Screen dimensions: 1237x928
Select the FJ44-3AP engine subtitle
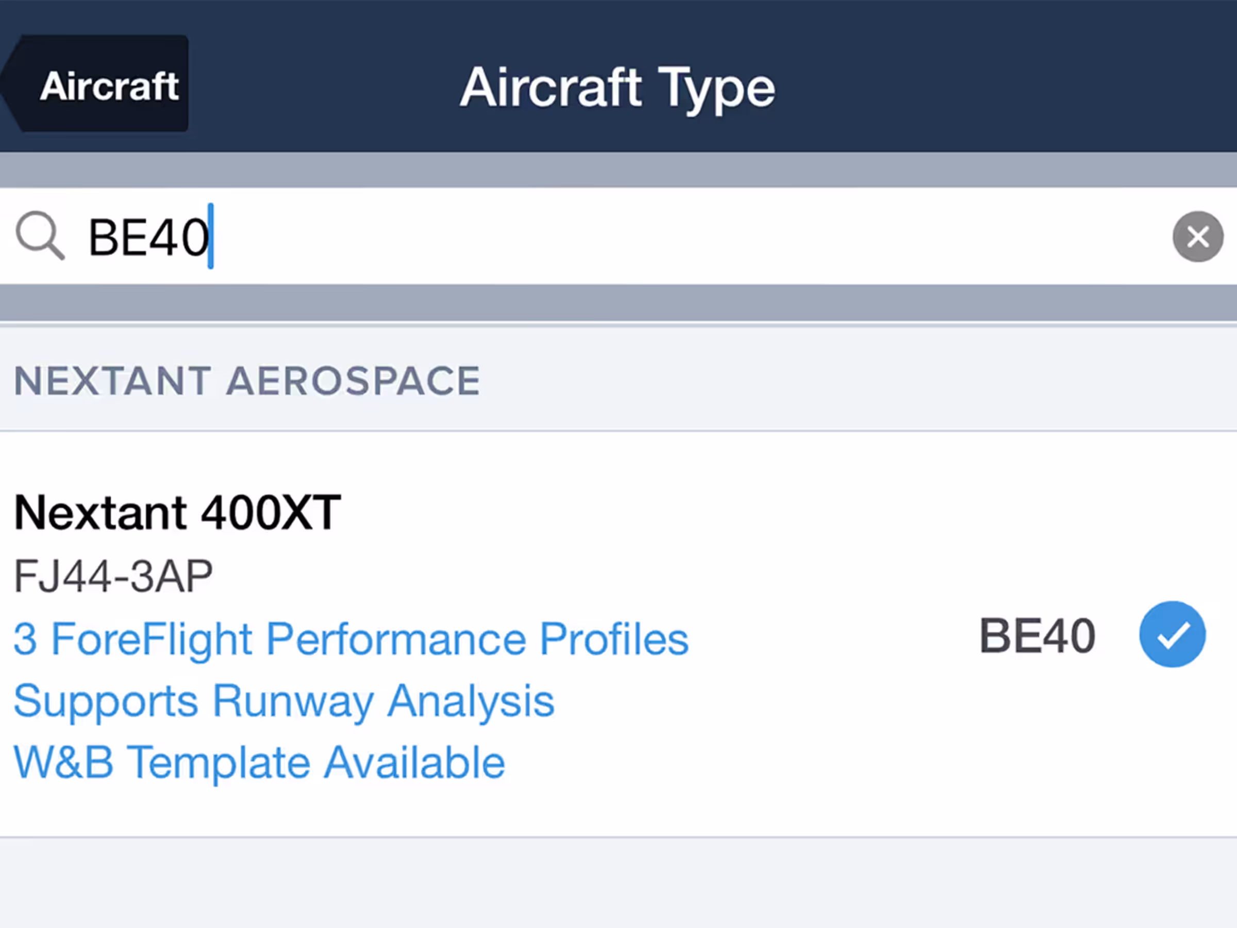[113, 576]
